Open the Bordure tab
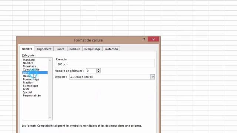Image resolution: width=237 pixels, height=133 pixels. (75, 49)
